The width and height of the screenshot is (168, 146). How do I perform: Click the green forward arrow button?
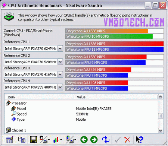point(94,140)
